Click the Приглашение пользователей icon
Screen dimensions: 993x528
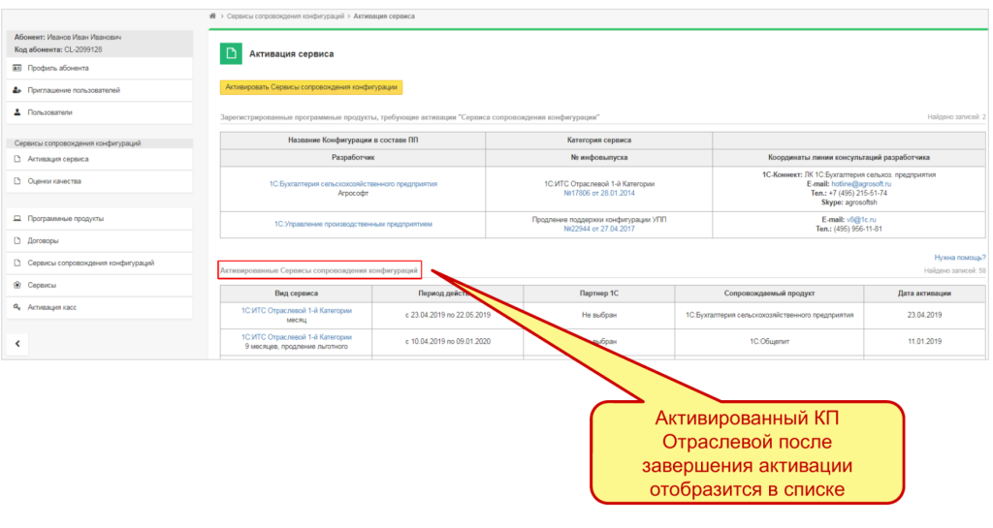click(x=17, y=90)
